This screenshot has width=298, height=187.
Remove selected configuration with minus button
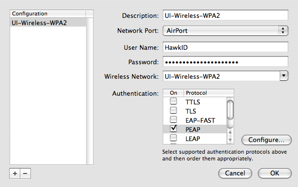tap(25, 173)
